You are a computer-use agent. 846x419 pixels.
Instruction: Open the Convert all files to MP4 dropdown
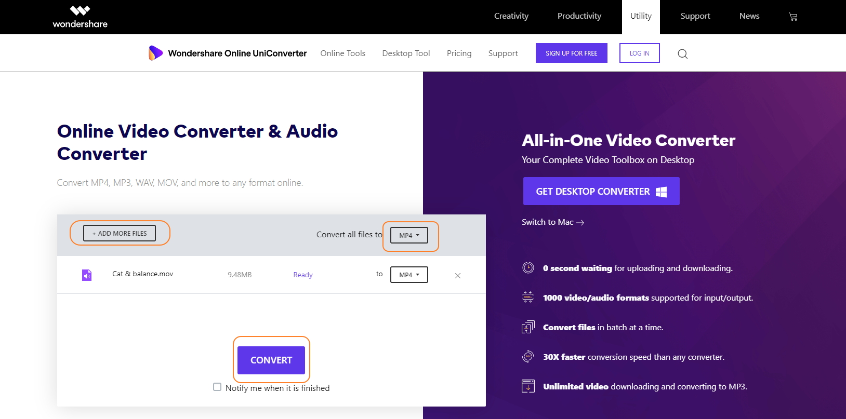coord(409,235)
